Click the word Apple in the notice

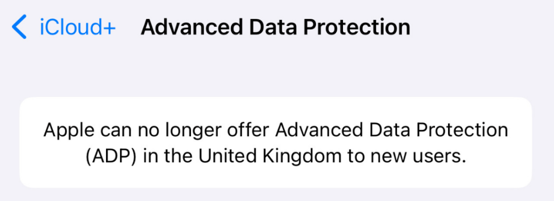(69, 131)
